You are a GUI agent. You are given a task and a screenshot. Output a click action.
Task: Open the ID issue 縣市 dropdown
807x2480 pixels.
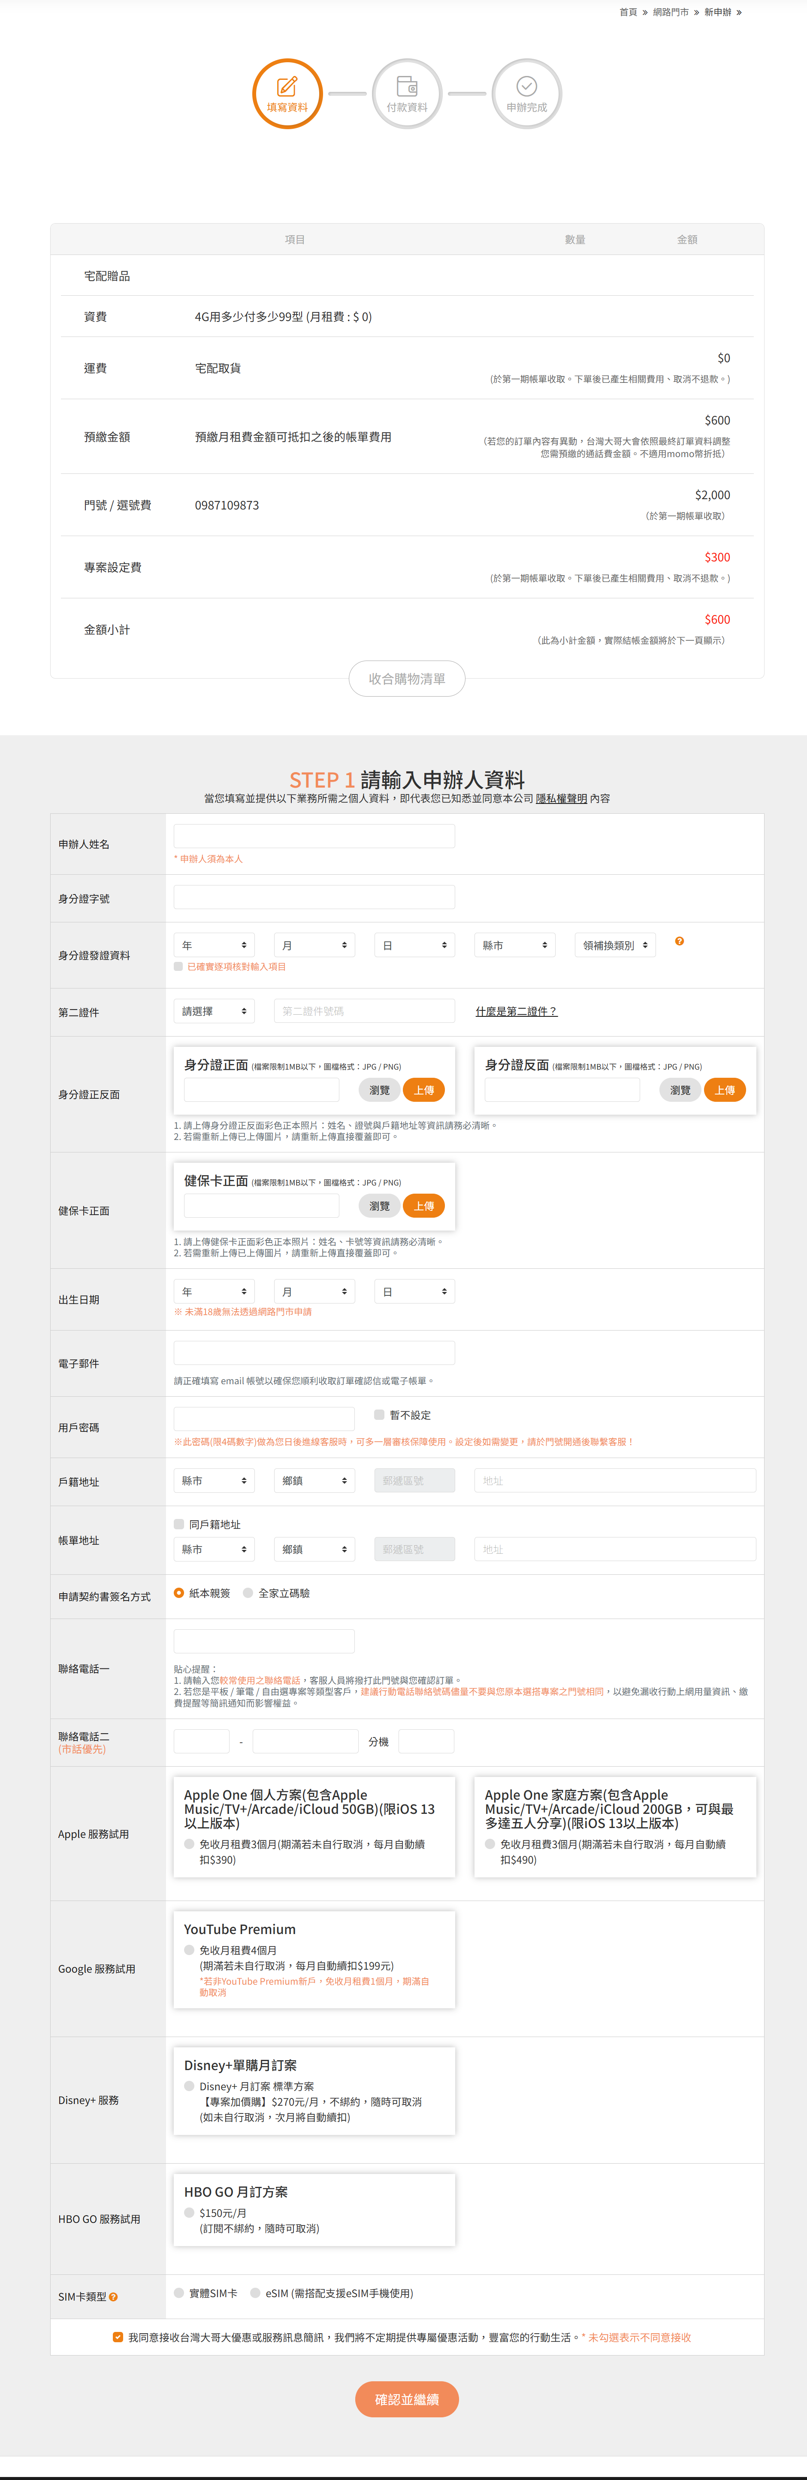[514, 946]
